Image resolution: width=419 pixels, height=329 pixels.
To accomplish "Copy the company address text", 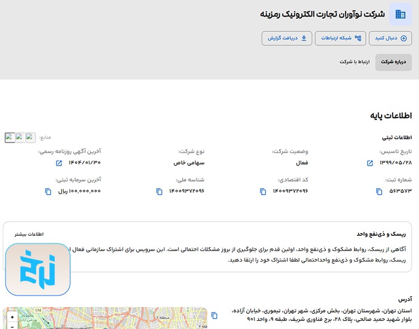I will coord(214,315).
